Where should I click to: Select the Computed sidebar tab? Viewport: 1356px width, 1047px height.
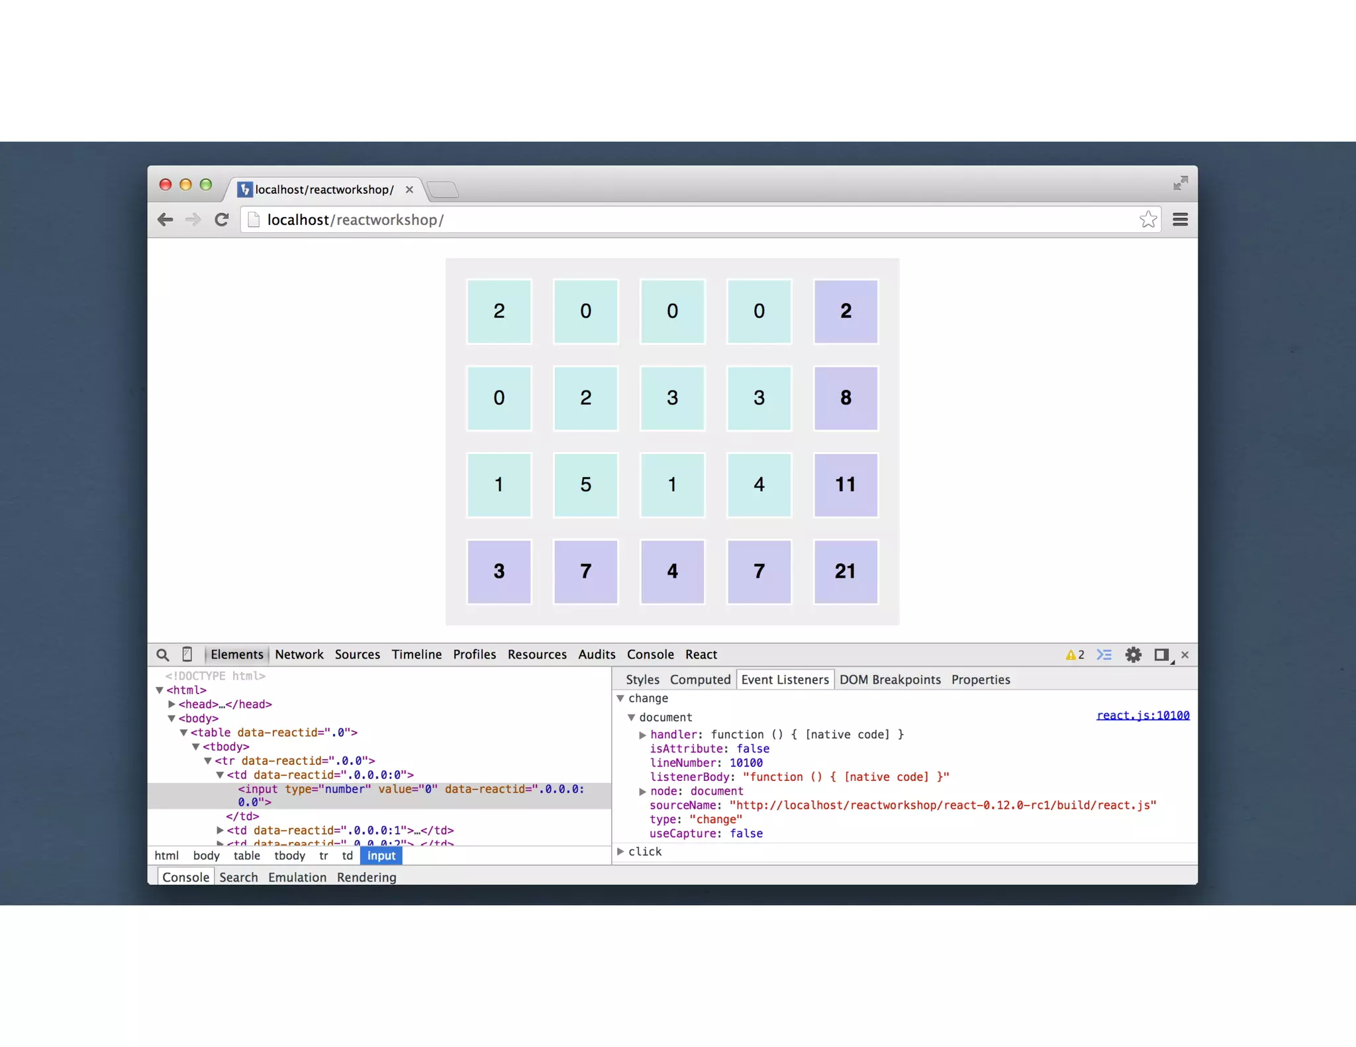[x=700, y=680]
